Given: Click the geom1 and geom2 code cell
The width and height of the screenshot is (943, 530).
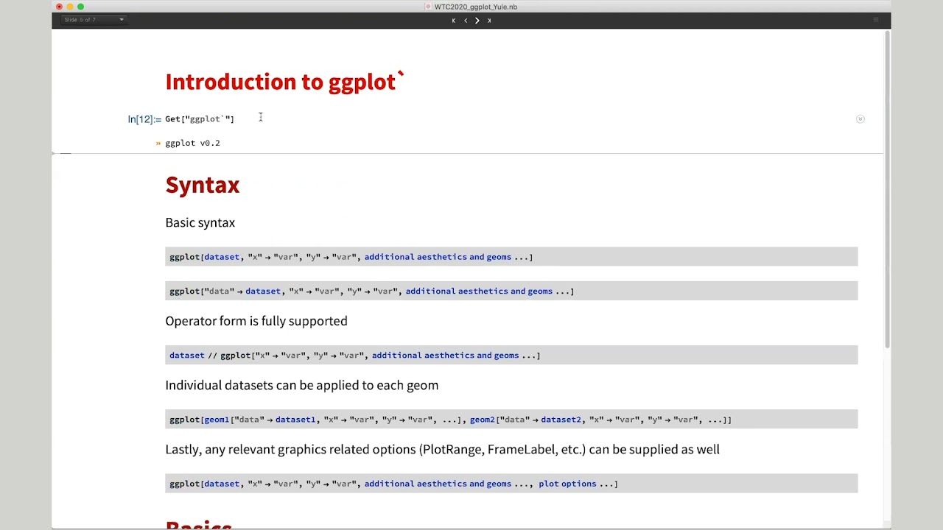Looking at the screenshot, I should point(511,419).
